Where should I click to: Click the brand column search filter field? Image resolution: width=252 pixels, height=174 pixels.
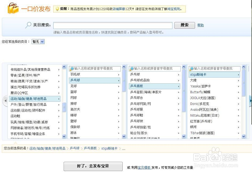[214, 69]
